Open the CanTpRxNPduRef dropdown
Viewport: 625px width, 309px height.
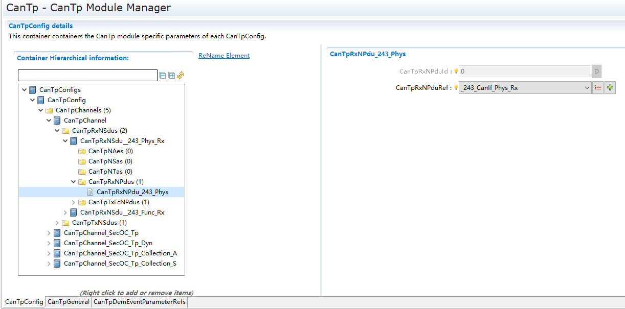point(587,88)
